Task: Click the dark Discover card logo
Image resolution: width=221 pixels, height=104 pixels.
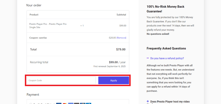Action: coord(77,103)
